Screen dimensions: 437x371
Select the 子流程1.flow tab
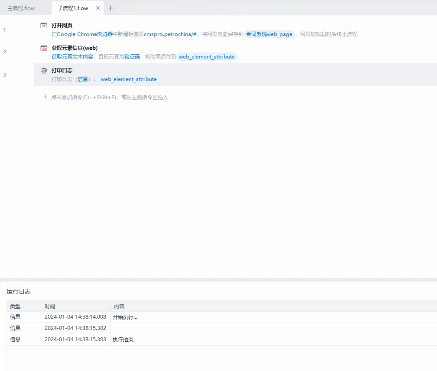(73, 8)
